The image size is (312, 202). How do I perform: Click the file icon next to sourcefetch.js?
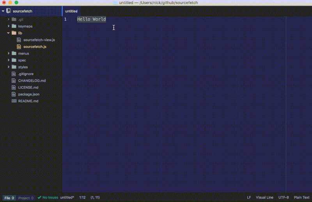[19, 47]
